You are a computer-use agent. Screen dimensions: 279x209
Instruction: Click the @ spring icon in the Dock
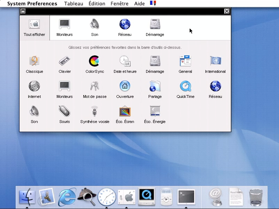[216, 197]
